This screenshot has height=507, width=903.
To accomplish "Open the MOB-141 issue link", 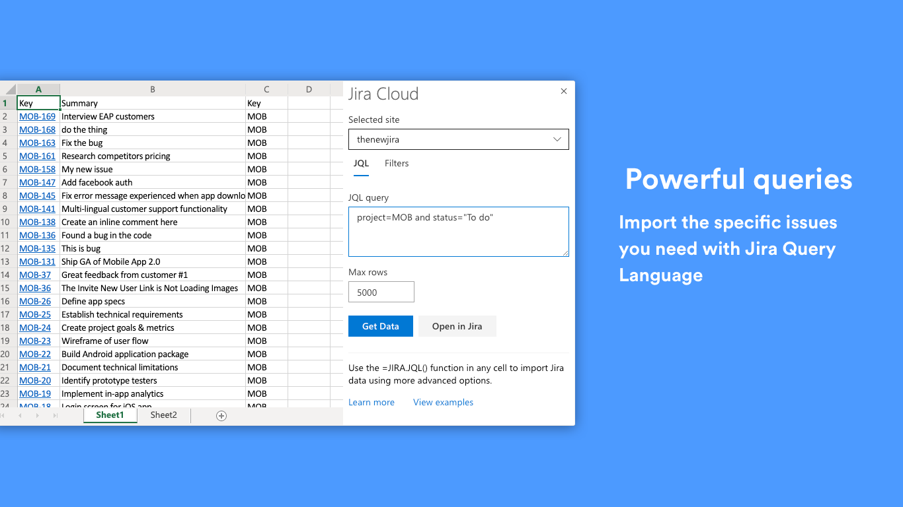I will [x=37, y=209].
